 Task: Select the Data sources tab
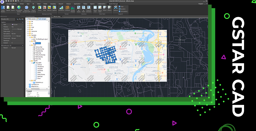[x=31, y=19]
